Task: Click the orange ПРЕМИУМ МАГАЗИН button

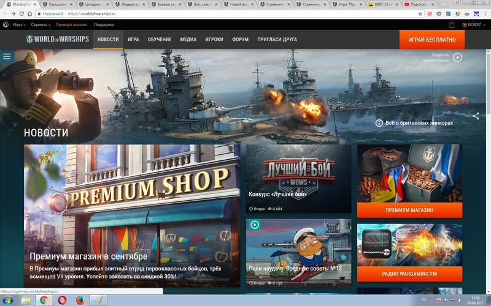Action: pyautogui.click(x=409, y=210)
